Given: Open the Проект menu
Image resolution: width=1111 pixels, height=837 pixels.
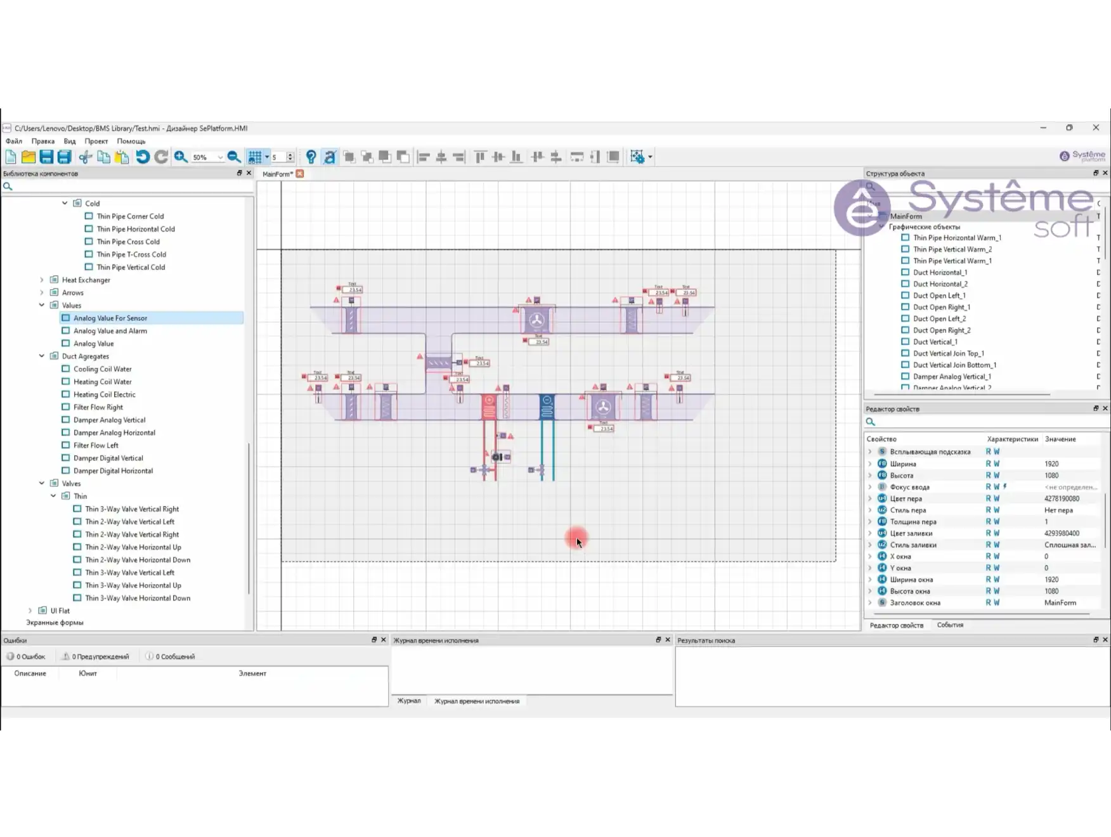Looking at the screenshot, I should (96, 141).
